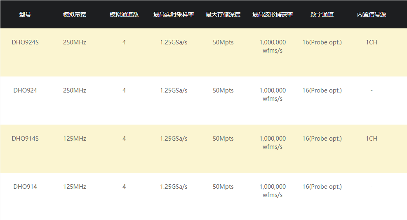Click 1CH signal source in DHO924S row
This screenshot has height=220, width=407.
click(x=372, y=42)
